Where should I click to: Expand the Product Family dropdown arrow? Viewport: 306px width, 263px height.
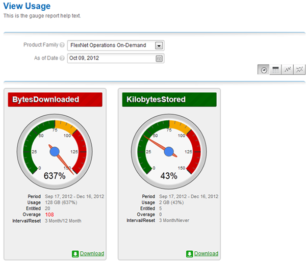point(159,46)
